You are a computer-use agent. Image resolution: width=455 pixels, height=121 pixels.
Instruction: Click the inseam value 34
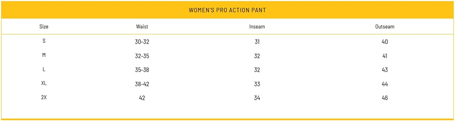257,98
